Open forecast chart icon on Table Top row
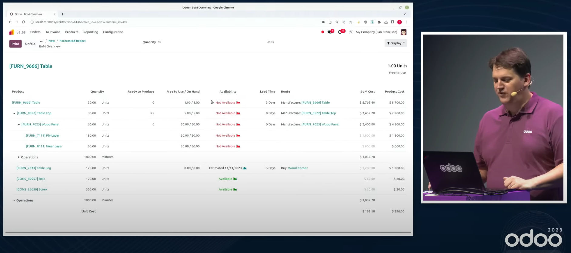 (238, 113)
